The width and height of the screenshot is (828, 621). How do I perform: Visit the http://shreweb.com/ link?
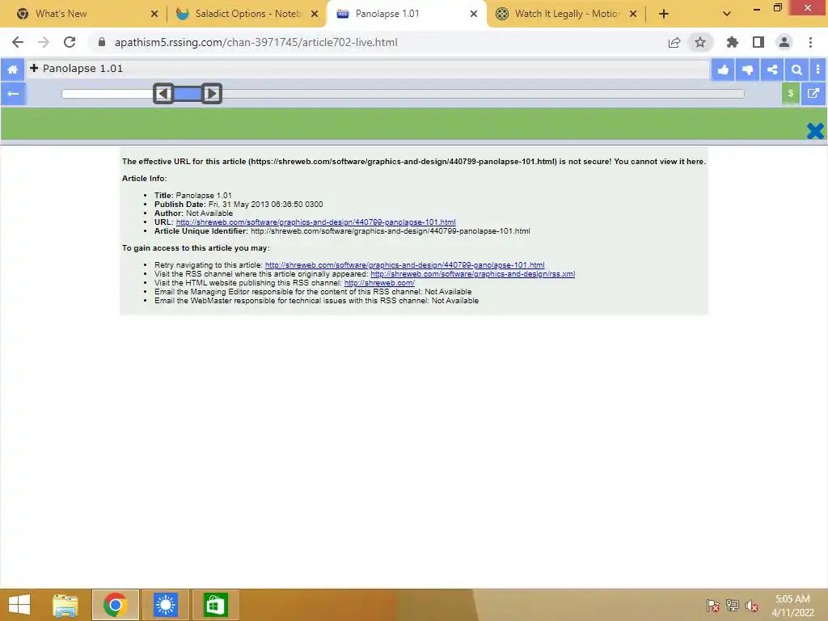coord(379,283)
